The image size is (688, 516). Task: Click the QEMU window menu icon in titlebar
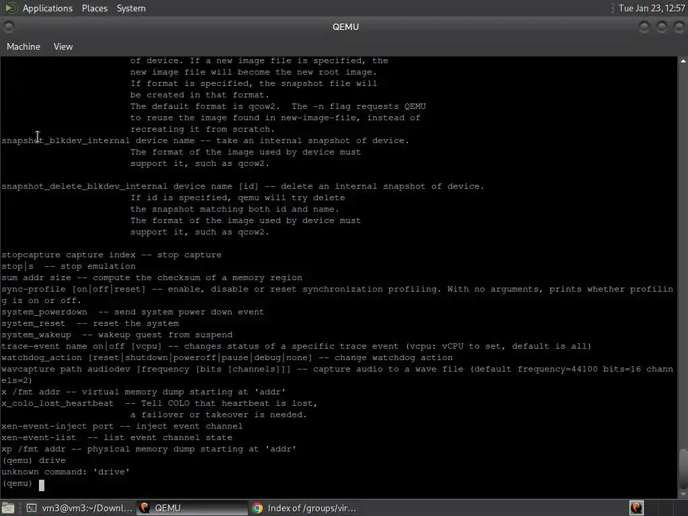tap(8, 27)
